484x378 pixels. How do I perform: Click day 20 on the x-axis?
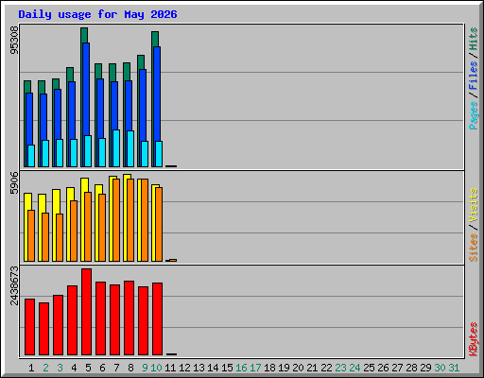point(298,368)
